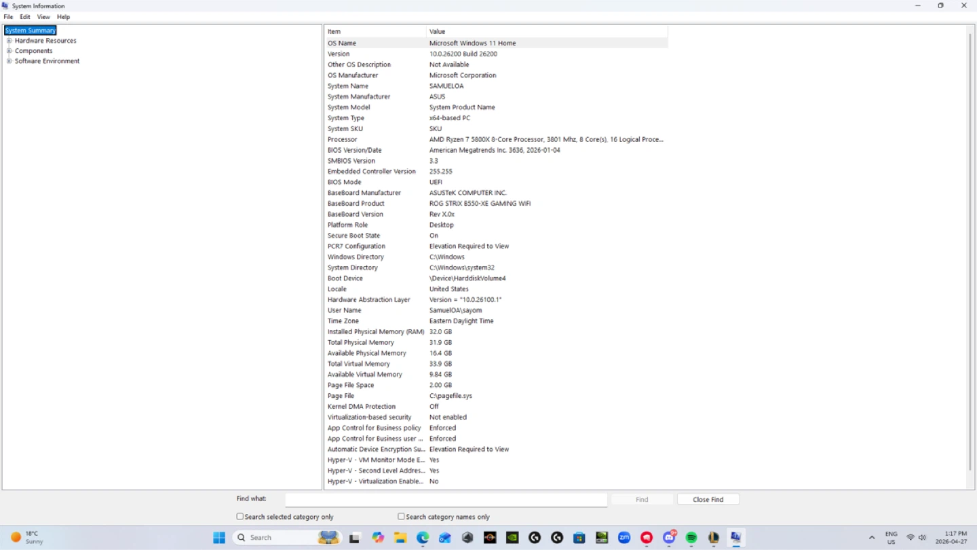Click the System Information title bar icon
Image resolution: width=977 pixels, height=550 pixels.
6,5
